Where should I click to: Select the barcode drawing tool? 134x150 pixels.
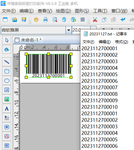point(7,127)
